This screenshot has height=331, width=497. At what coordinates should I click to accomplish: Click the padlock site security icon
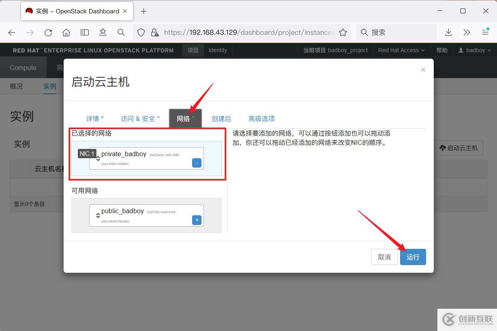pos(154,32)
